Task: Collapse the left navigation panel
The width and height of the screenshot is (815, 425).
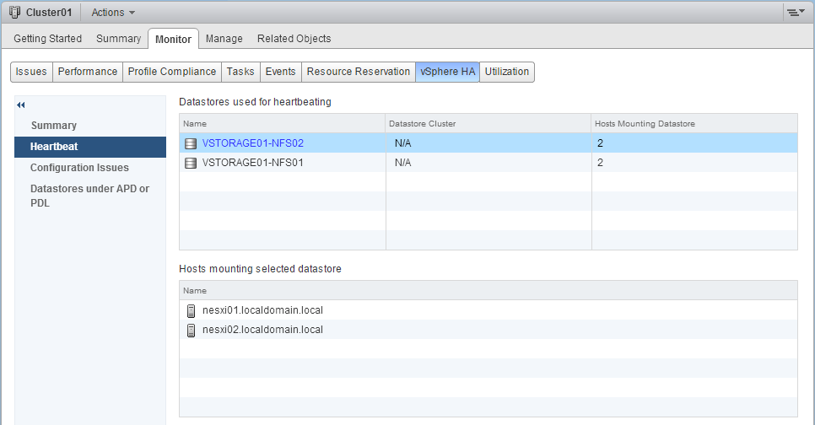Action: pyautogui.click(x=21, y=105)
